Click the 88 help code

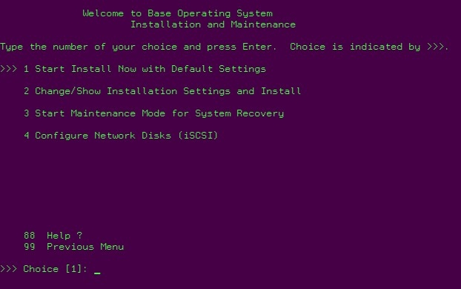tap(30, 236)
